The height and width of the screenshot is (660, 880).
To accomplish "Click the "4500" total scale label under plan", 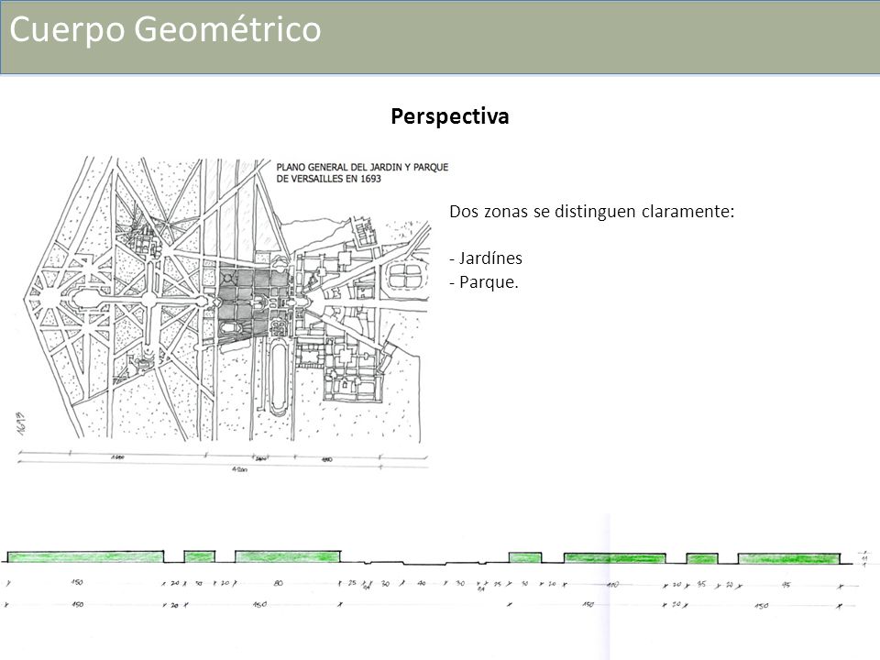I will coord(239,469).
